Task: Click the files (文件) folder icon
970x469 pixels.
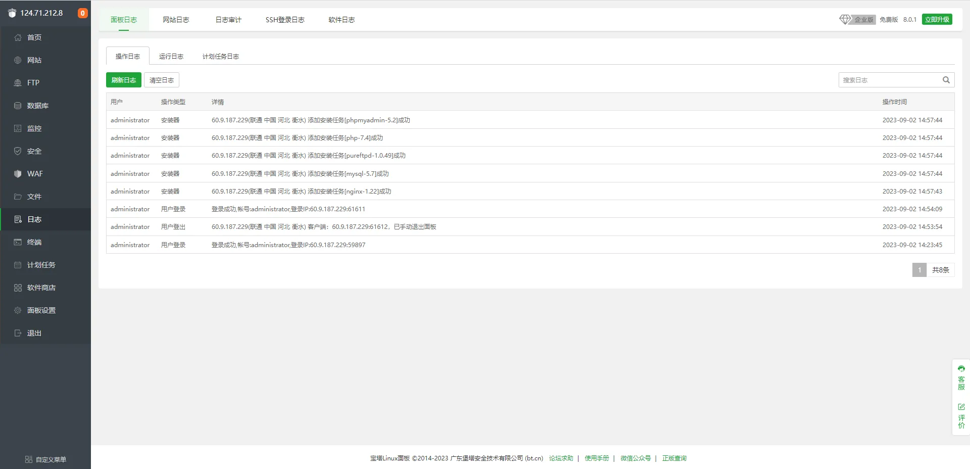Action: (18, 197)
